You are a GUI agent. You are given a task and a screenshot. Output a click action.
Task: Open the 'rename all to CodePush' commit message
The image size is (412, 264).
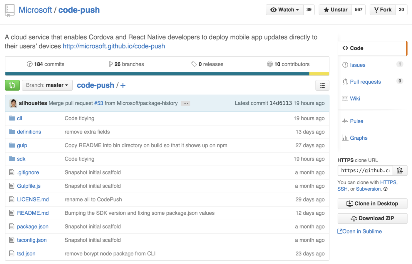pyautogui.click(x=93, y=199)
